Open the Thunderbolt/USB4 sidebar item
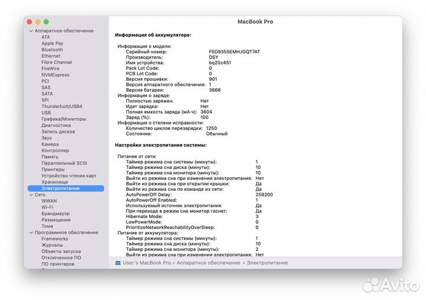426x300 pixels. pyautogui.click(x=62, y=106)
